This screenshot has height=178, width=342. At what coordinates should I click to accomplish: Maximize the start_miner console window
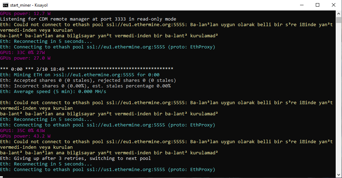tap(318, 5)
